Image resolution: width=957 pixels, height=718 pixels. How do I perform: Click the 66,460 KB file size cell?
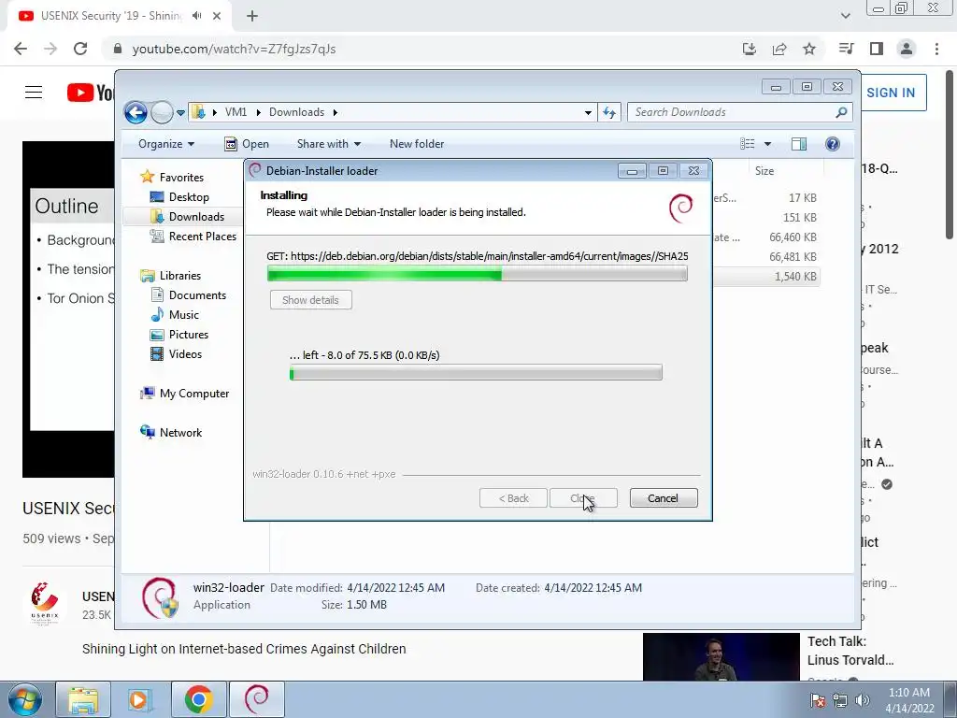pyautogui.click(x=793, y=237)
